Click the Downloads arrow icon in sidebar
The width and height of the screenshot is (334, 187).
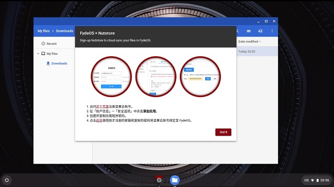click(x=48, y=63)
